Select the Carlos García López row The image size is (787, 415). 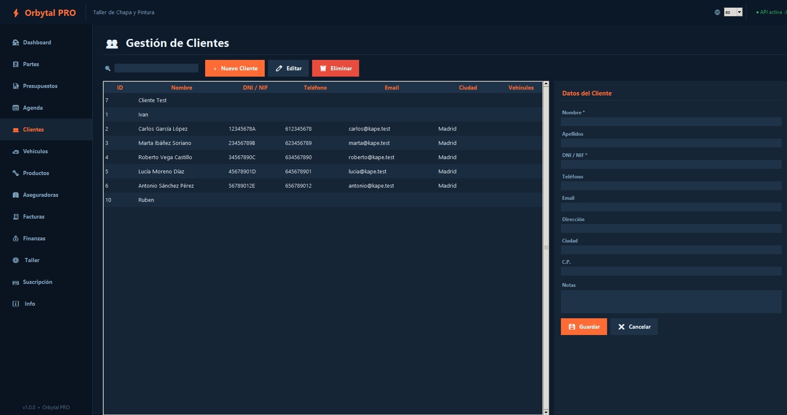[x=163, y=129]
